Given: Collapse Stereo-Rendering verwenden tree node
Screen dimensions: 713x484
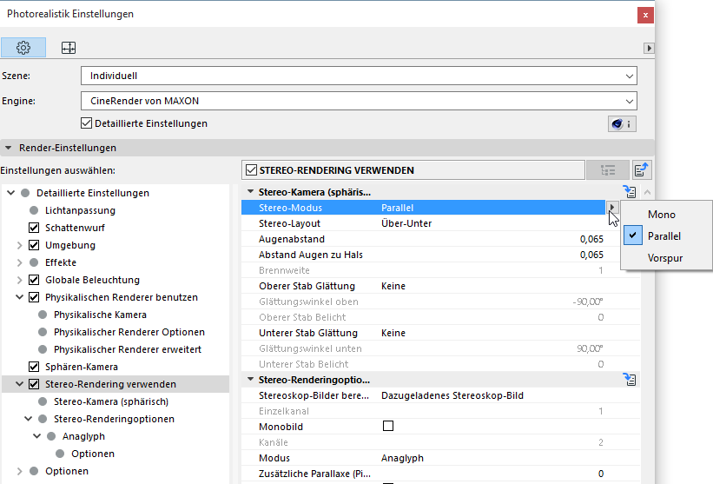Looking at the screenshot, I should pos(20,384).
